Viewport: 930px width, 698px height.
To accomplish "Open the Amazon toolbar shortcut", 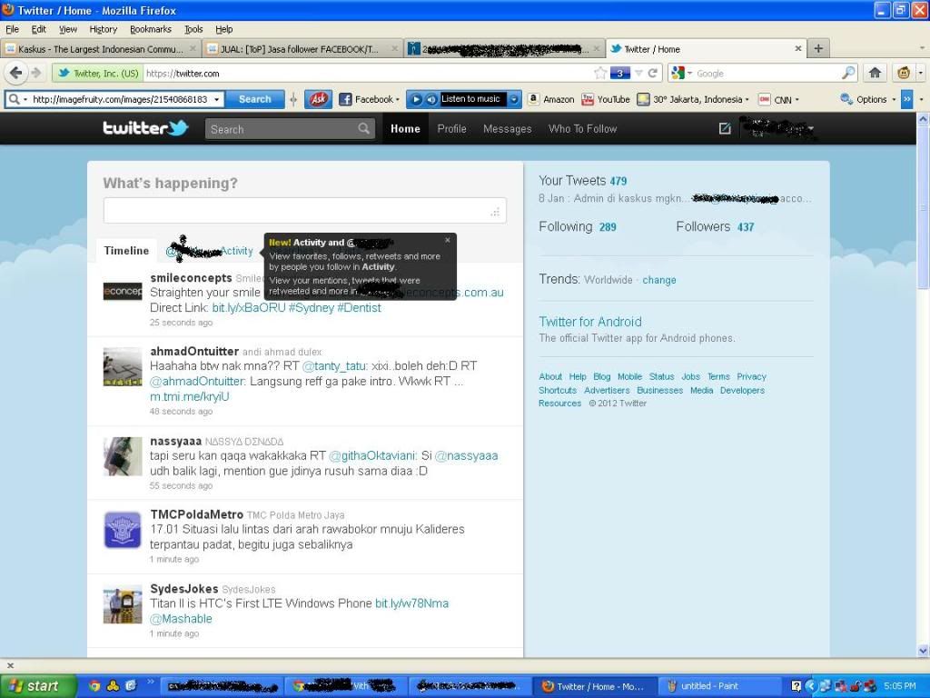I will [x=551, y=99].
